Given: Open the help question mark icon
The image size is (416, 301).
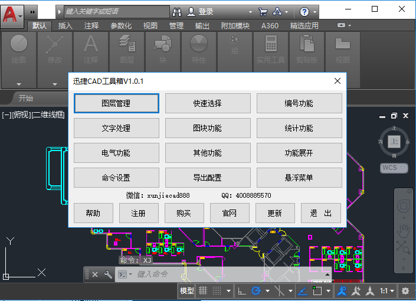Looking at the screenshot, I should pos(304,12).
